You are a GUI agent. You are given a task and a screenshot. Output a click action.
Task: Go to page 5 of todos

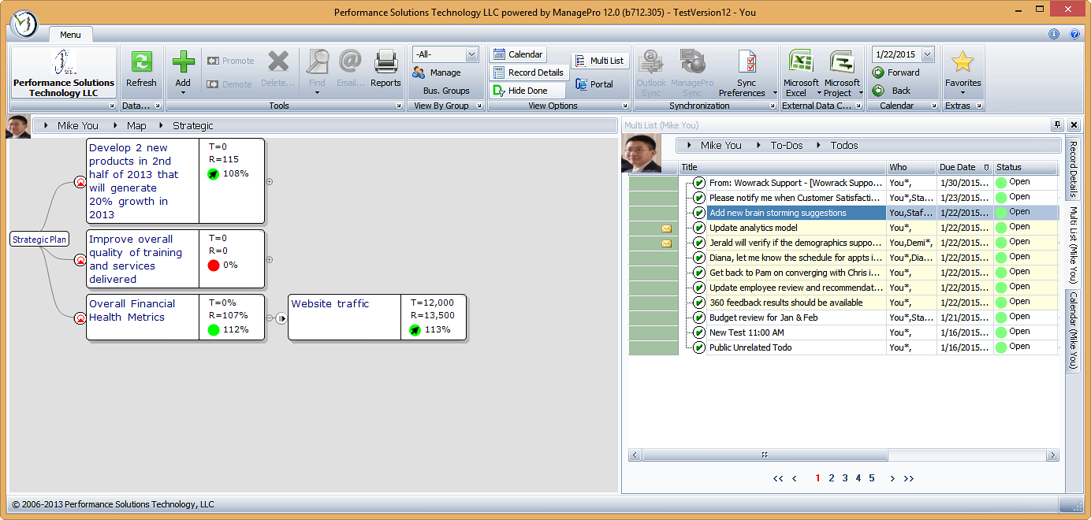pyautogui.click(x=871, y=478)
